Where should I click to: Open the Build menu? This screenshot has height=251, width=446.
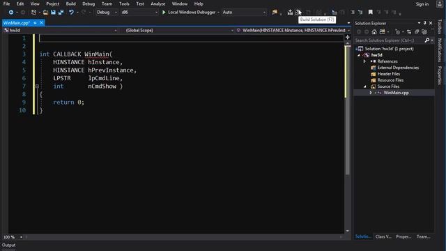70,4
